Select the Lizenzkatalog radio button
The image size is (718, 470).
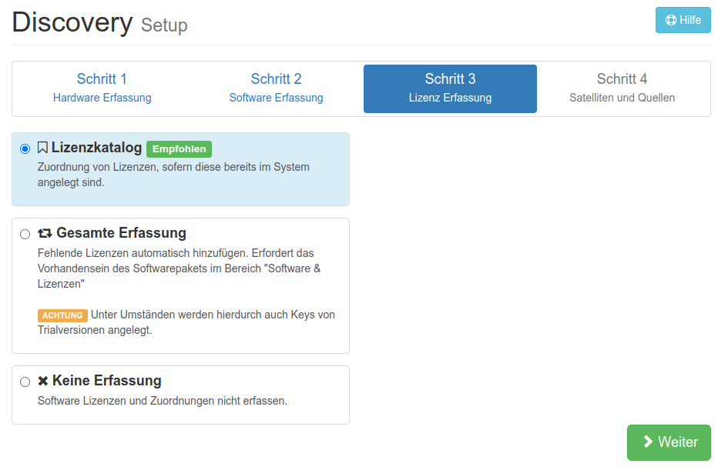[x=25, y=148]
